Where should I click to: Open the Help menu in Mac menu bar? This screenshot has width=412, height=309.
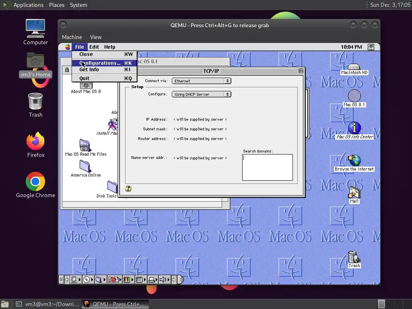pyautogui.click(x=109, y=47)
